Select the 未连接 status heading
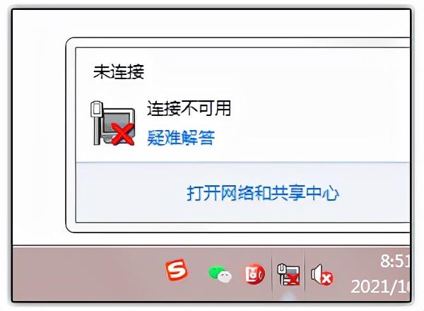 (x=119, y=71)
